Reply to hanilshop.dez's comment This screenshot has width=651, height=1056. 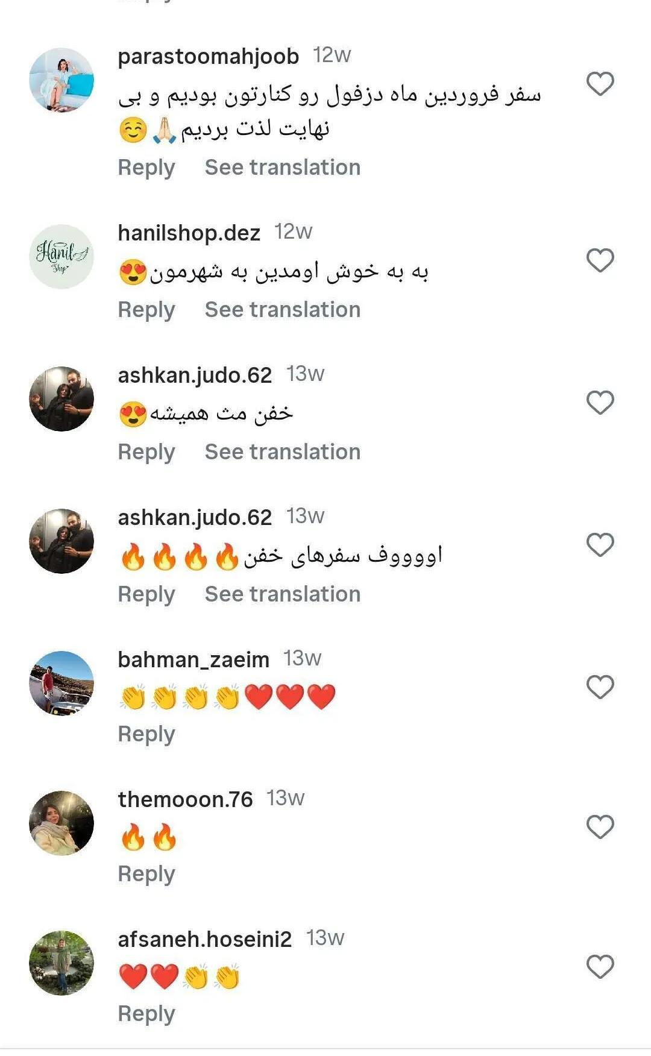(x=146, y=310)
